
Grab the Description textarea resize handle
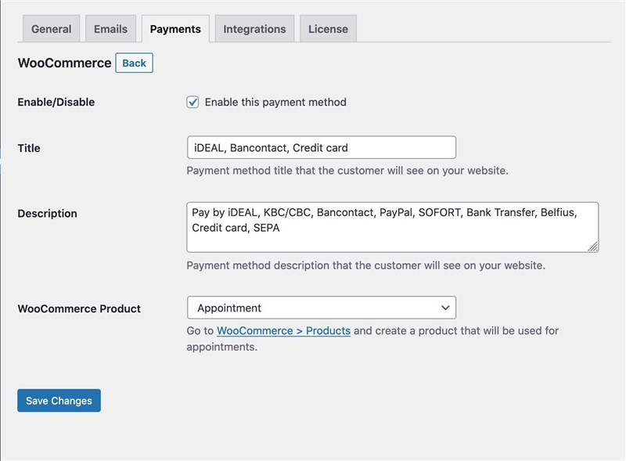[x=593, y=247]
